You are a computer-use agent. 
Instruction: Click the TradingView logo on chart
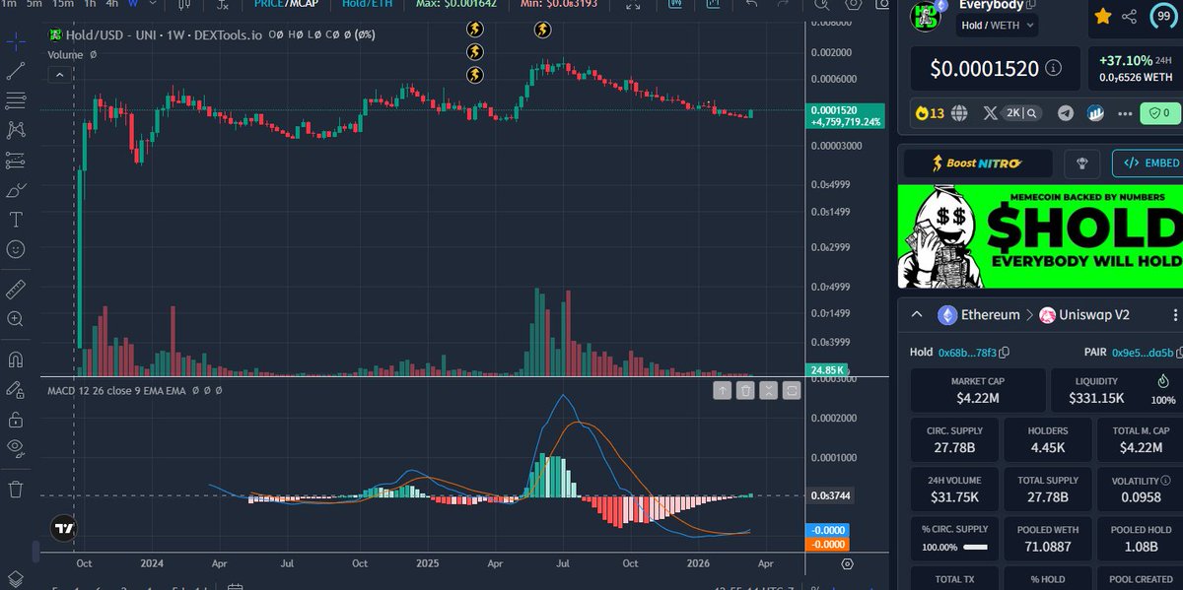64,528
